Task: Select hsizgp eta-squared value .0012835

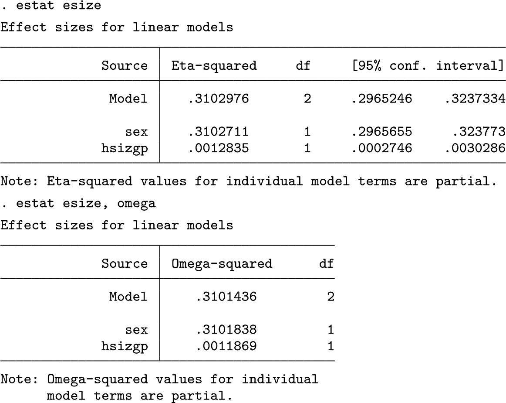Action: click(218, 149)
